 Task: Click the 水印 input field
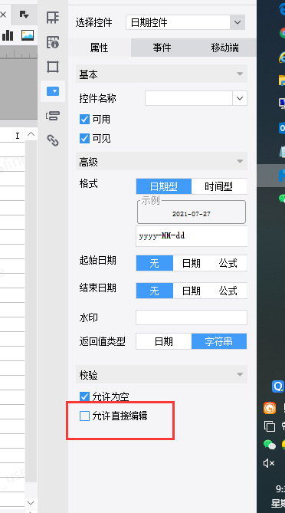[x=192, y=317]
